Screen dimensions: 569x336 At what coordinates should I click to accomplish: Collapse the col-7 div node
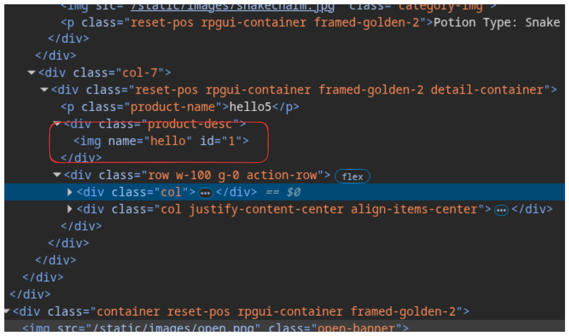31,73
